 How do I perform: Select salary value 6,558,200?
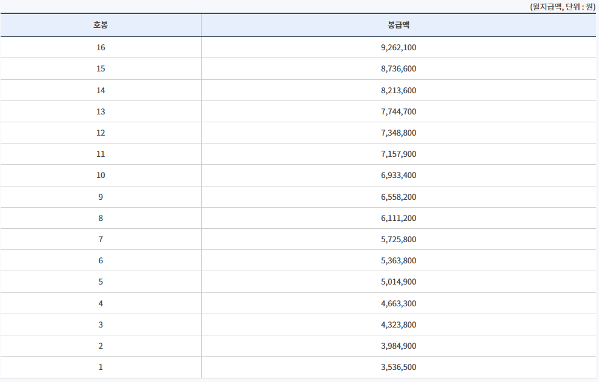399,197
